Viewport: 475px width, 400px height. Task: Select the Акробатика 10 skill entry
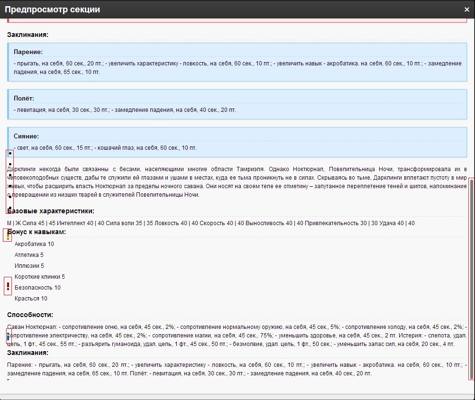[34, 244]
